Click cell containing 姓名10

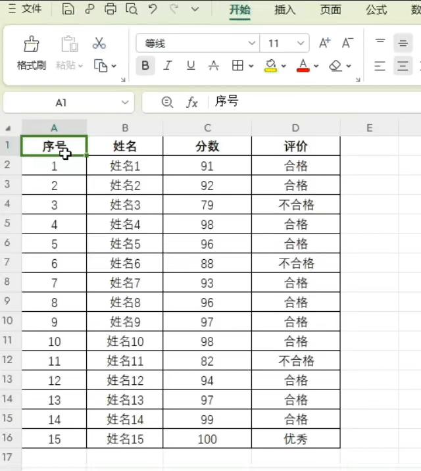(x=125, y=341)
